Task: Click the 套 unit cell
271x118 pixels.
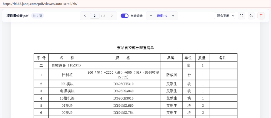Action: coord(189,65)
